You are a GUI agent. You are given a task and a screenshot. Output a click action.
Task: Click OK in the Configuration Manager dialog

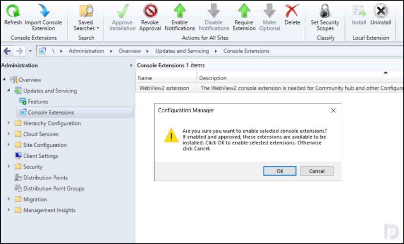280,171
